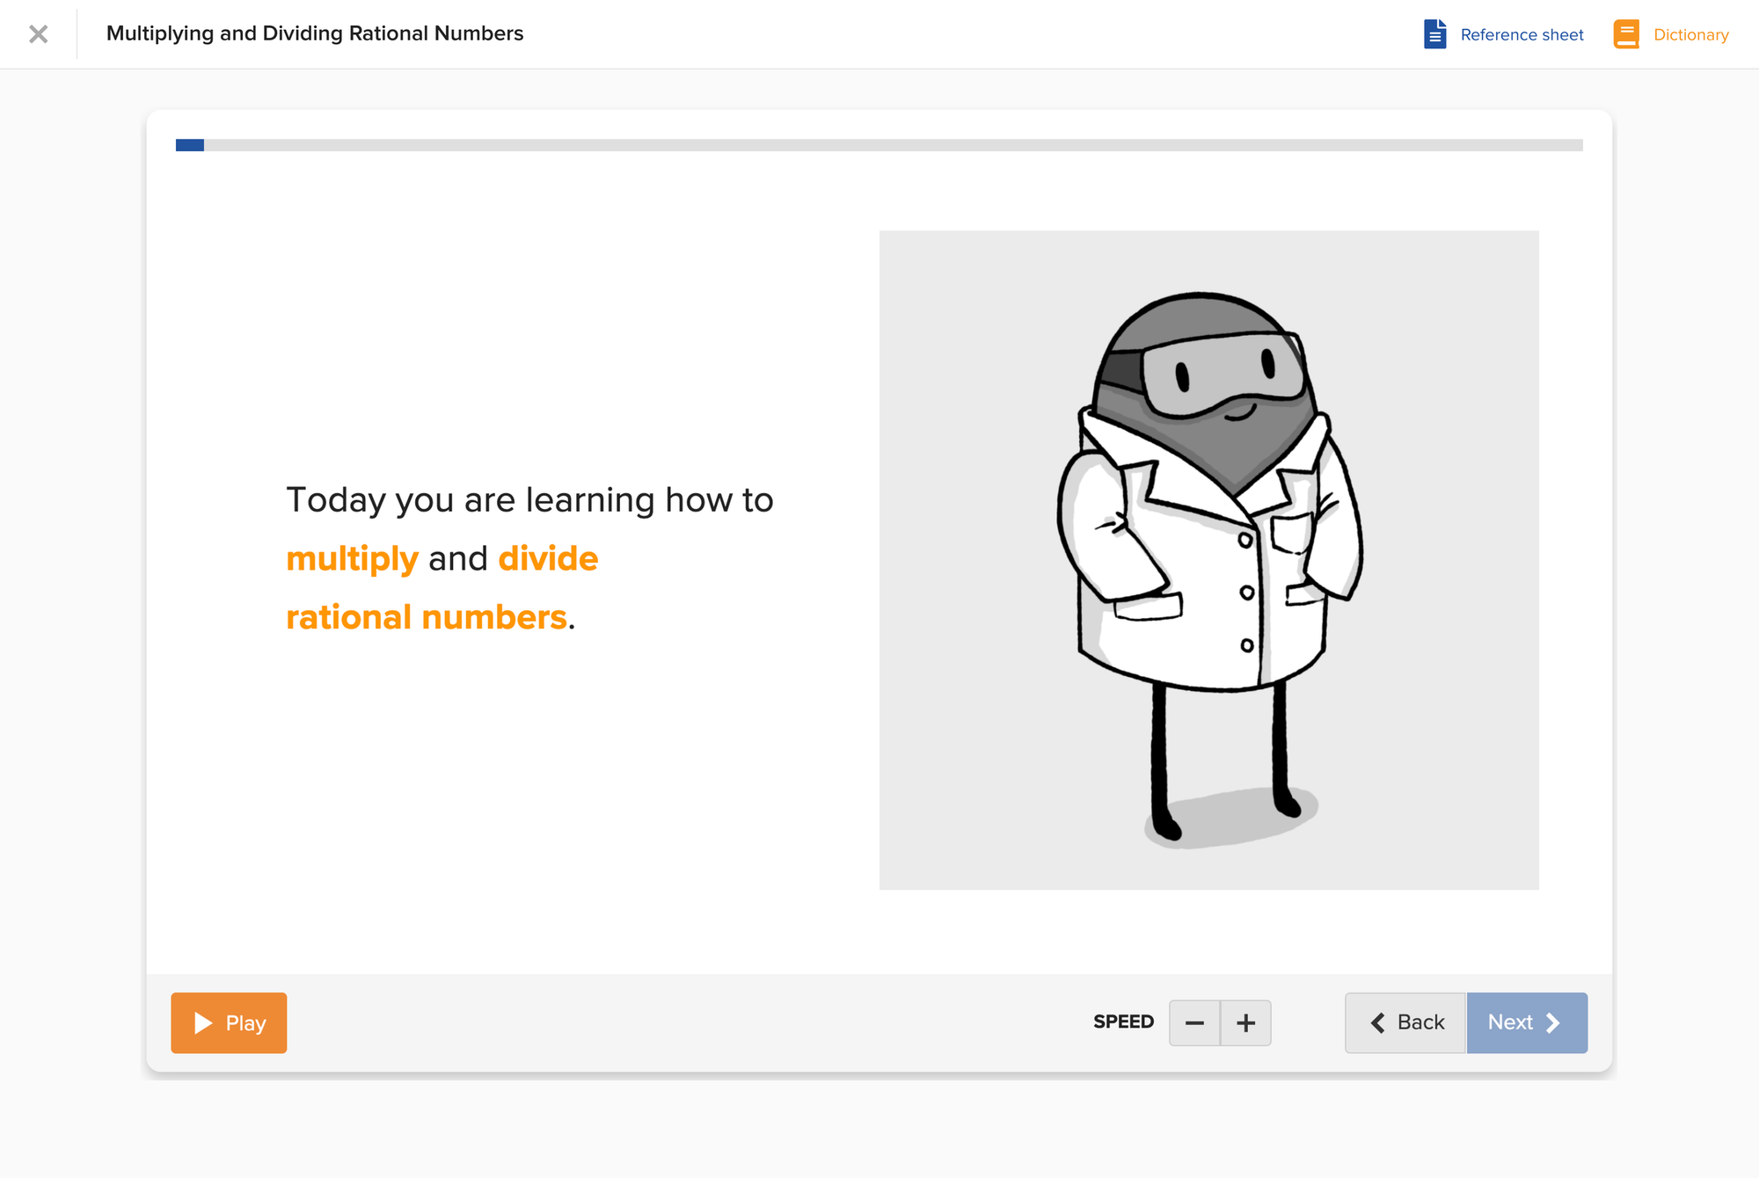
Task: Decrease speed with the minus button
Action: click(x=1194, y=1022)
